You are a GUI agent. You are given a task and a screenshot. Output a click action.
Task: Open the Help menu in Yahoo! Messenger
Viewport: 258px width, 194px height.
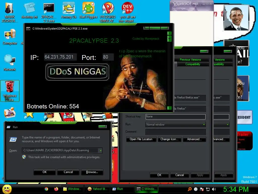[x=192, y=8]
